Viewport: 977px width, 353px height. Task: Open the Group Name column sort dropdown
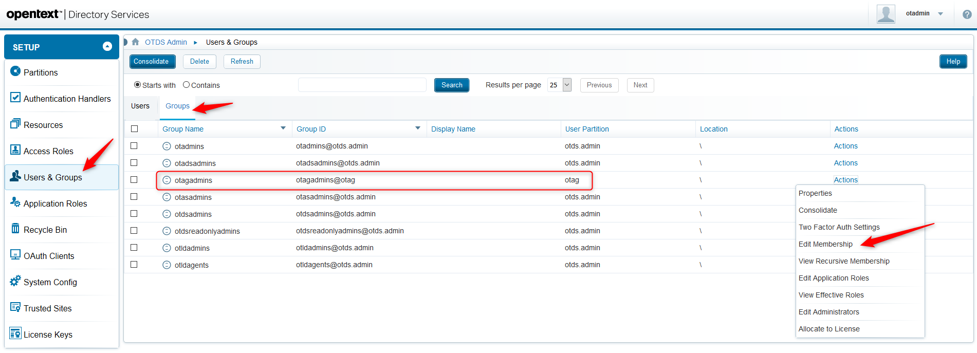pos(283,128)
